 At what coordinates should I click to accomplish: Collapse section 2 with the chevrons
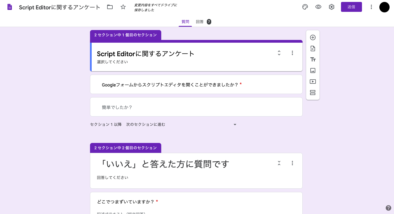tap(279, 163)
